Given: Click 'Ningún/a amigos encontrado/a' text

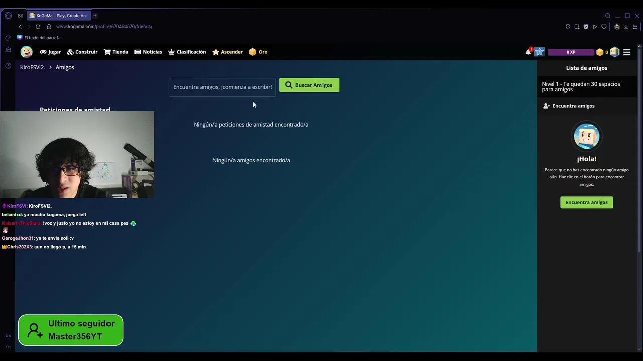Looking at the screenshot, I should pos(251,160).
